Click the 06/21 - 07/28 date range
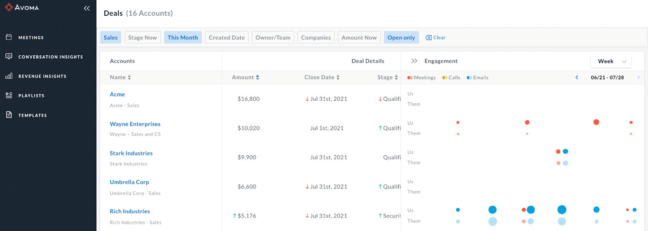Viewport: 648px width, 231px height. 607,77
